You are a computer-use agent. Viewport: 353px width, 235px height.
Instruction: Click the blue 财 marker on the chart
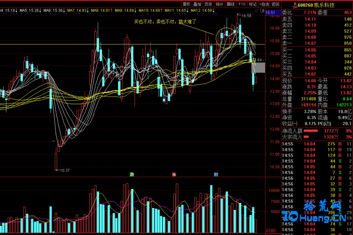pyautogui.click(x=216, y=174)
